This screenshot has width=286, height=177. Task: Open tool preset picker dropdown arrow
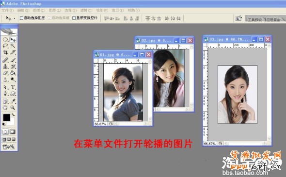(x=14, y=18)
